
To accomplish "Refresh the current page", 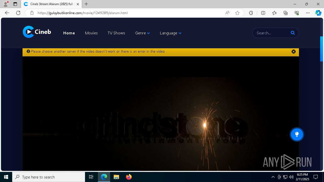I will [x=18, y=13].
